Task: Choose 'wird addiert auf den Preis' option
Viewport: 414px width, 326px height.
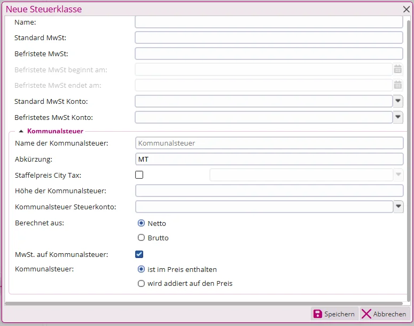Action: (x=141, y=283)
